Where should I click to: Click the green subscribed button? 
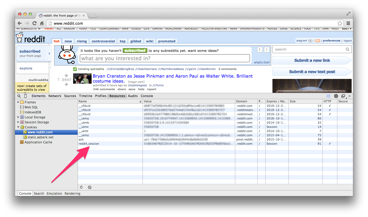click(x=135, y=51)
